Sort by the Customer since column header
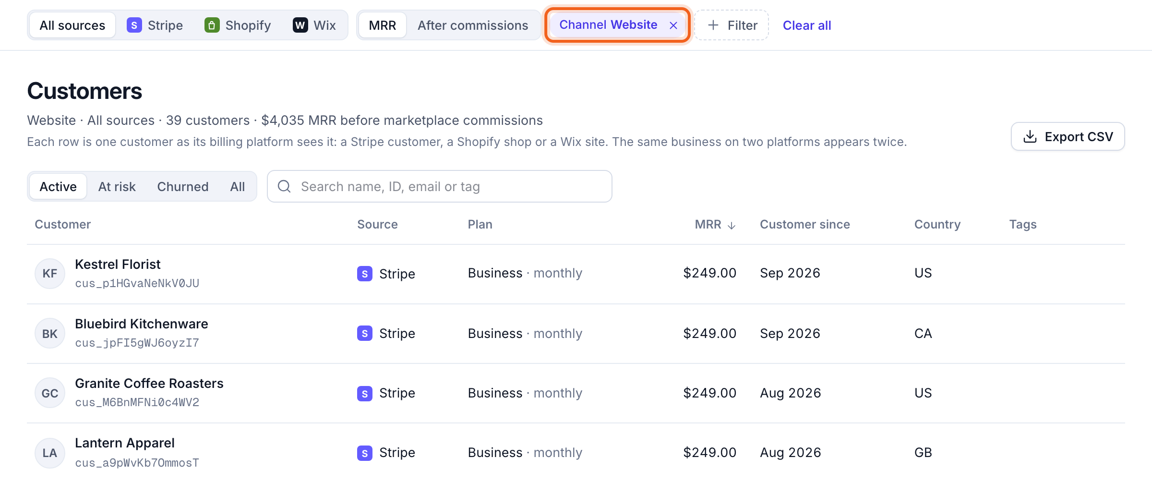1152x482 pixels. click(x=805, y=224)
